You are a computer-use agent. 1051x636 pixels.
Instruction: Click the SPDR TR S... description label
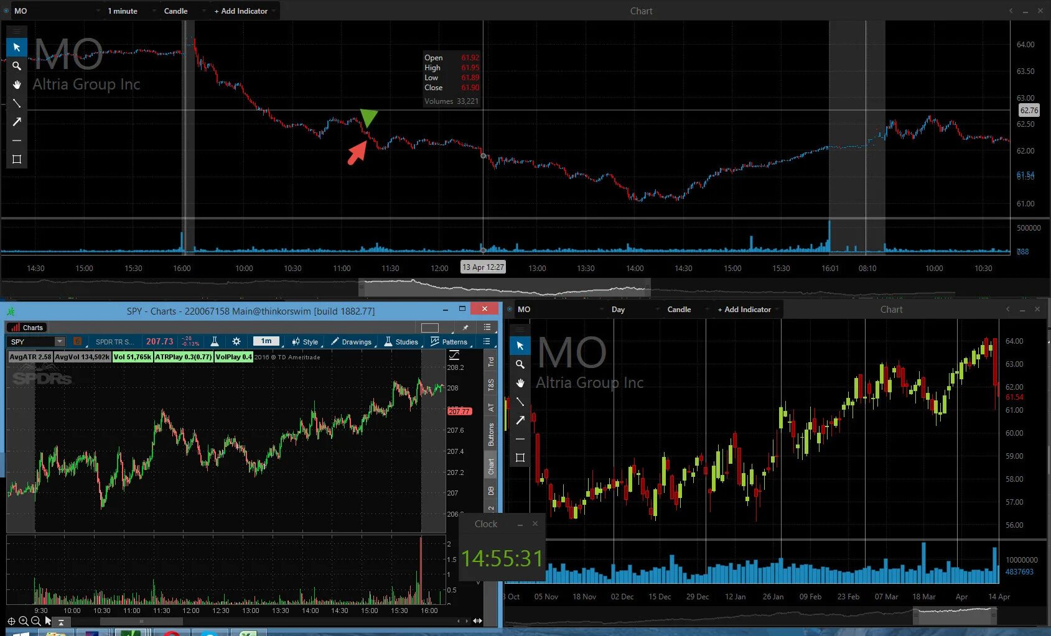(114, 342)
